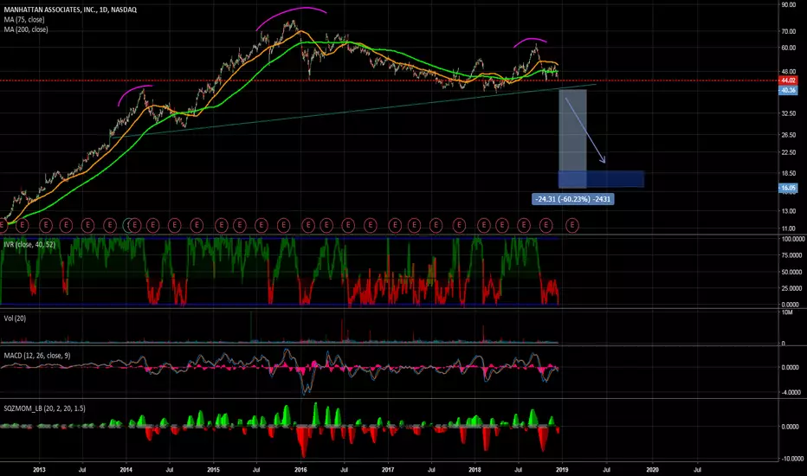Click the 90.00 price scale value
The image size is (807, 476).
[789, 4]
